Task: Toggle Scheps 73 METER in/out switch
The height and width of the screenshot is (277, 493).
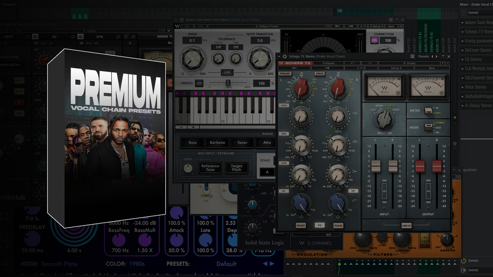Action: [428, 110]
